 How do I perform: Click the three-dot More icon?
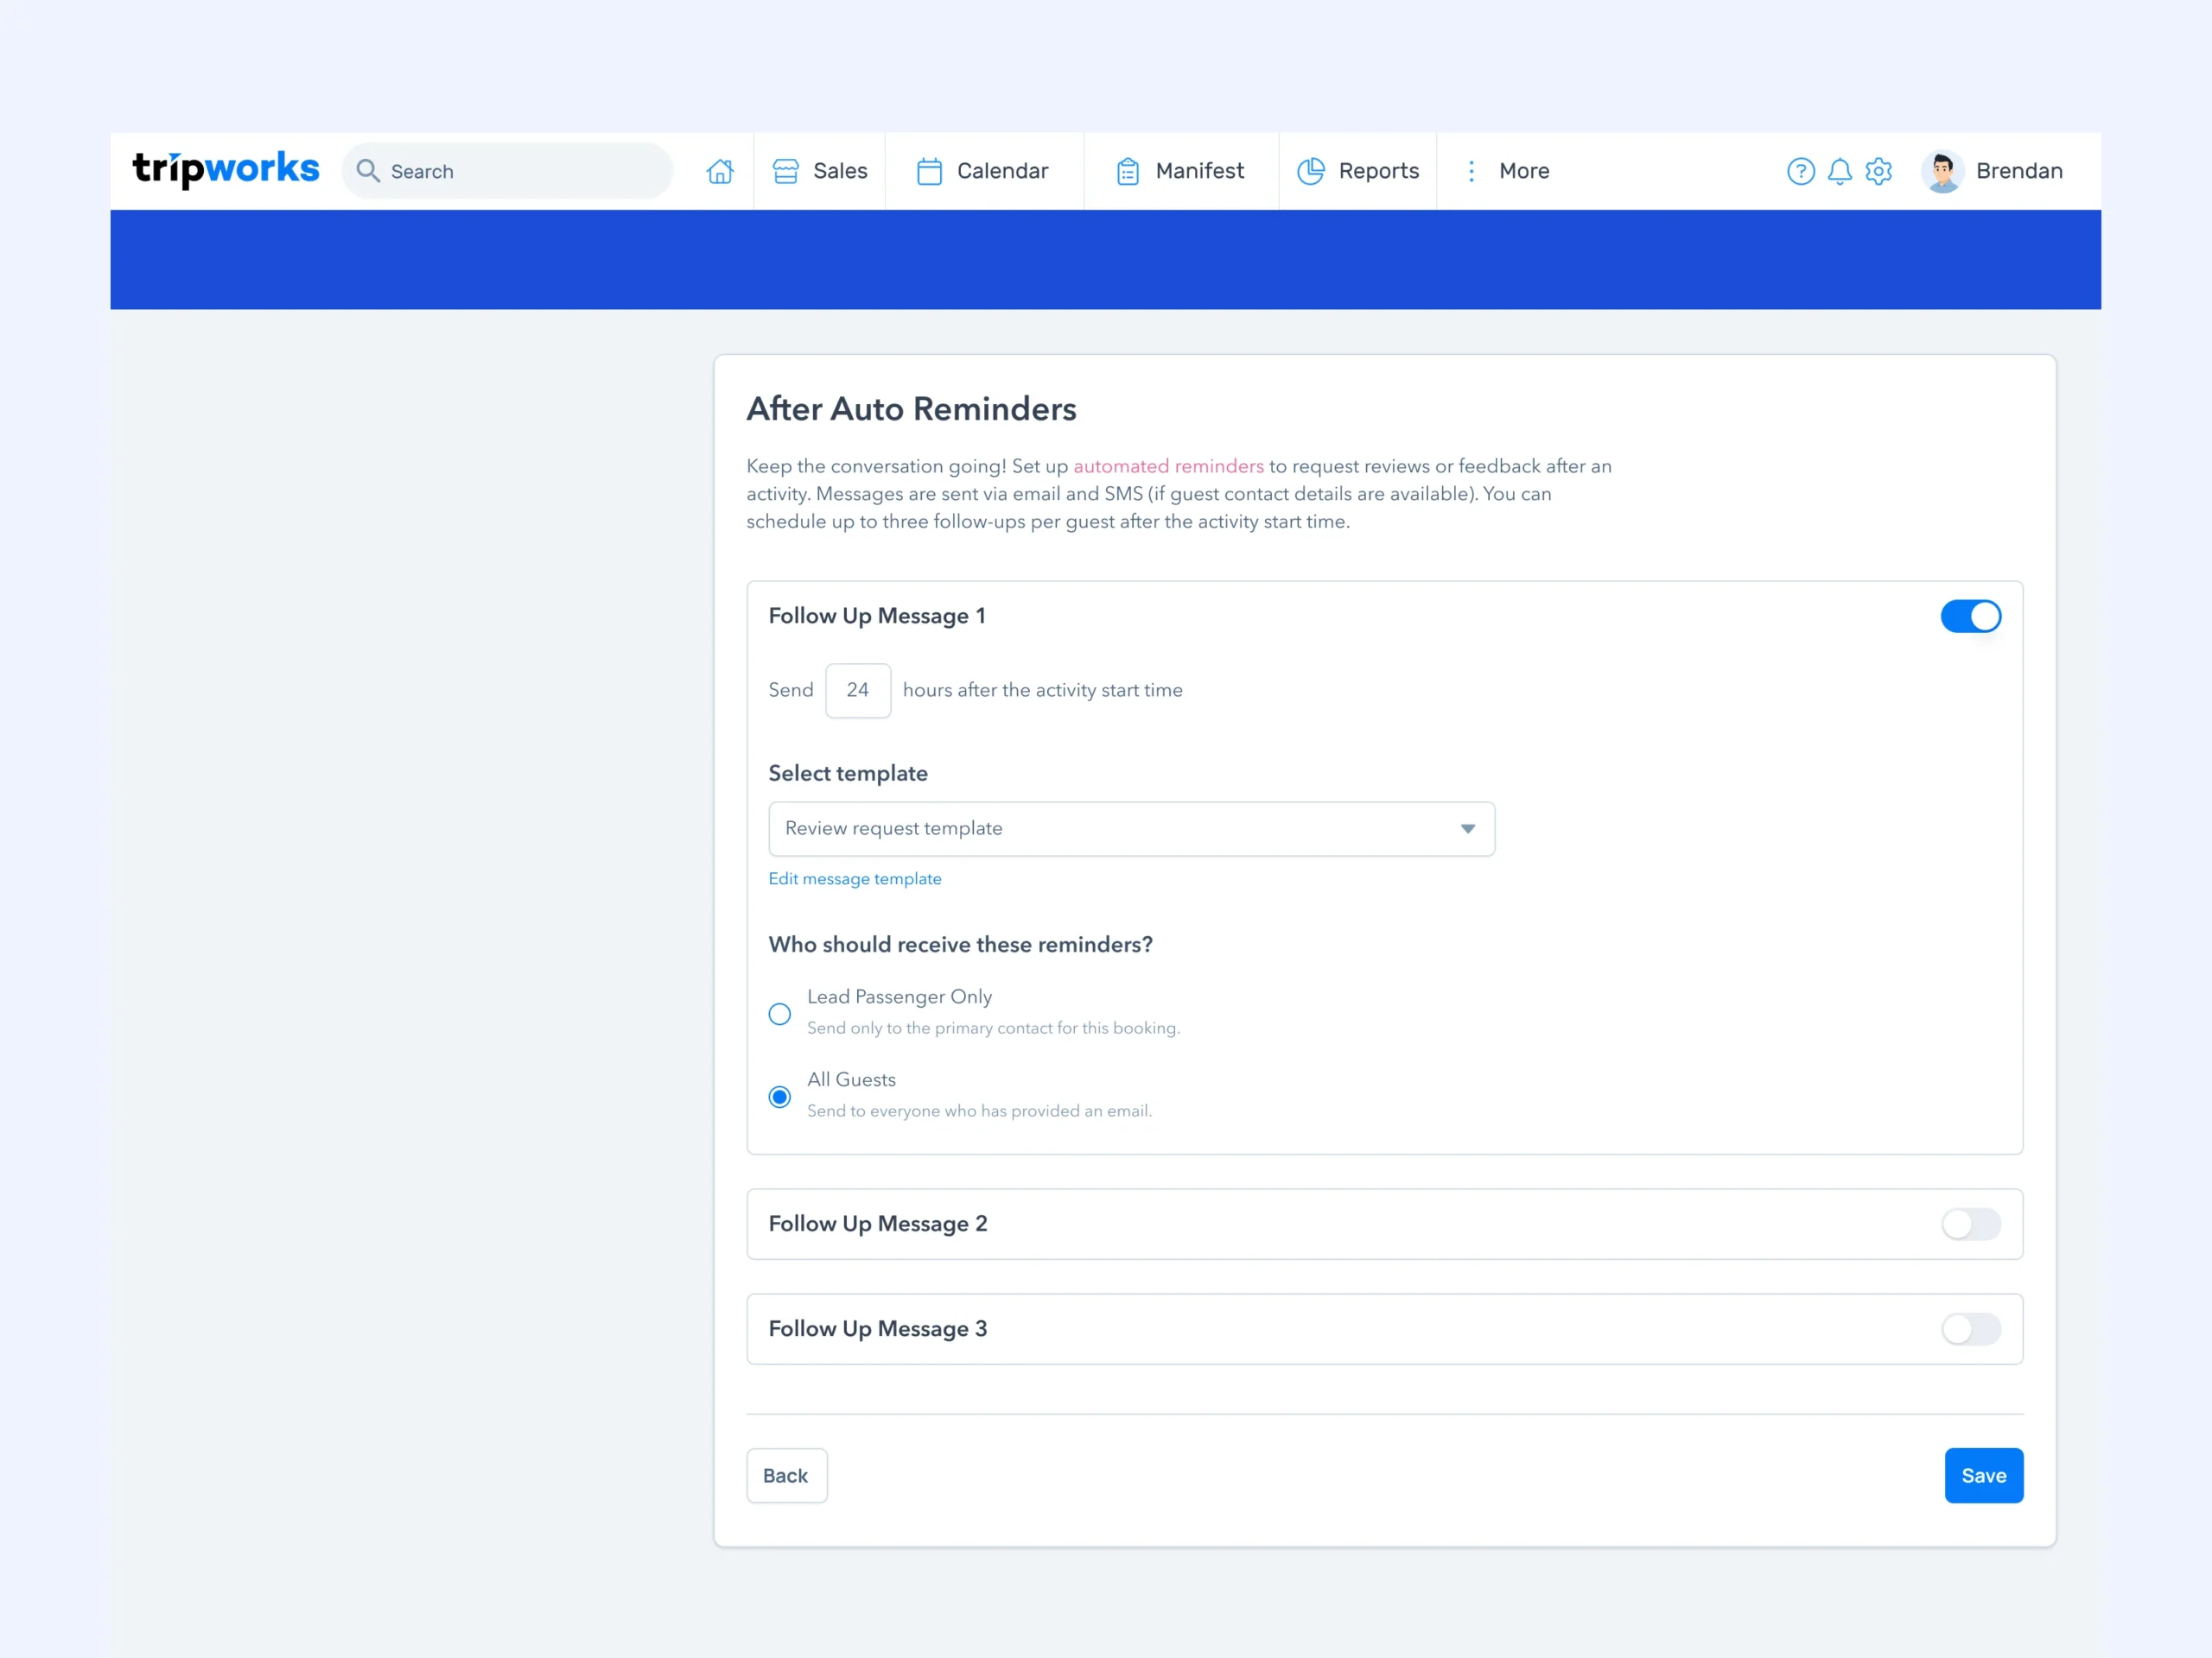pyautogui.click(x=1471, y=171)
